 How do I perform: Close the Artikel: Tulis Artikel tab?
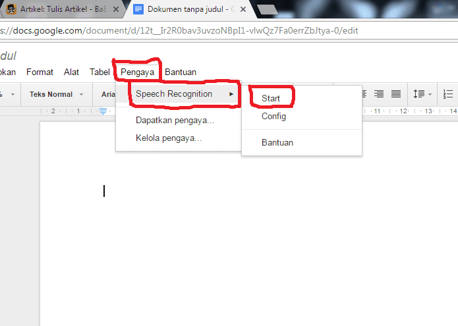tap(116, 9)
